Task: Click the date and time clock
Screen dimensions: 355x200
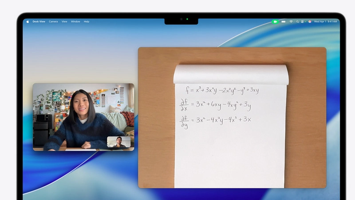Action: 325,21
